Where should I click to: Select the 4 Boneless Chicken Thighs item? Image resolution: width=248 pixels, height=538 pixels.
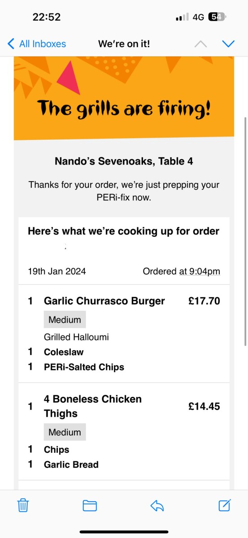coord(93,406)
